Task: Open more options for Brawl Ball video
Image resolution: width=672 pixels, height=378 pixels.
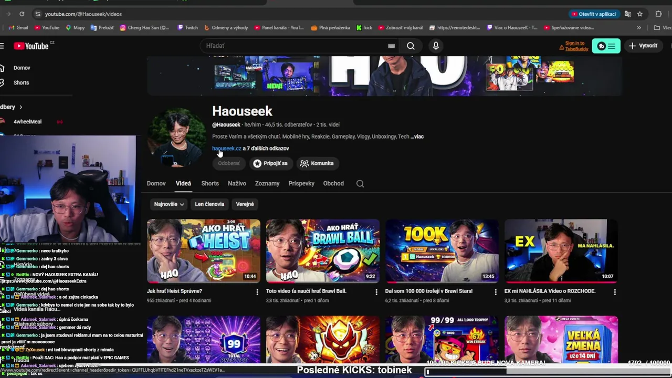Action: (x=376, y=292)
